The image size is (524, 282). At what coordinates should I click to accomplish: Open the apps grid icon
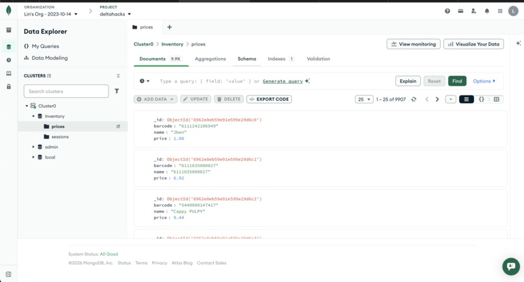pyautogui.click(x=500, y=11)
